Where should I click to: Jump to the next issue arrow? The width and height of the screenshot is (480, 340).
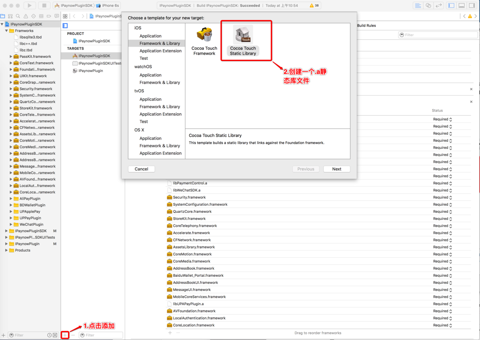476,16
